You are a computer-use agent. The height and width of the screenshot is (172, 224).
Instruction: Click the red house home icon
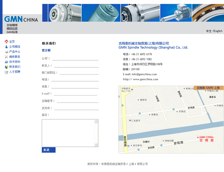(6, 42)
